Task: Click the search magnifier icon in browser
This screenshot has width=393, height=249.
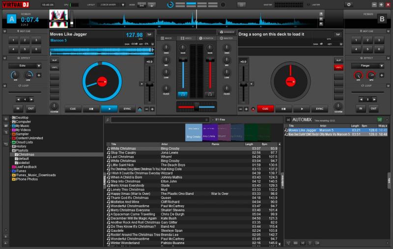Action: [108, 120]
